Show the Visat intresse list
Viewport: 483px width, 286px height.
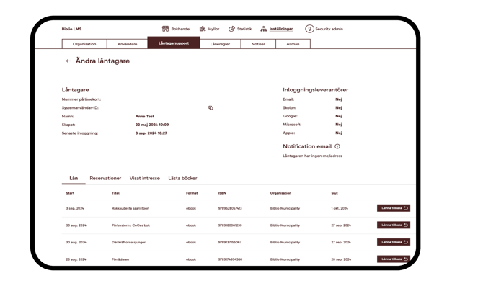(145, 178)
